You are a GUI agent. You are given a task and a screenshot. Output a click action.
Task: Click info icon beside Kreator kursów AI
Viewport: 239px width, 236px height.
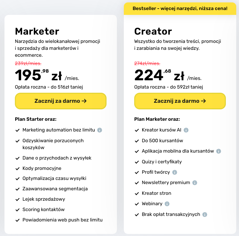(x=186, y=130)
